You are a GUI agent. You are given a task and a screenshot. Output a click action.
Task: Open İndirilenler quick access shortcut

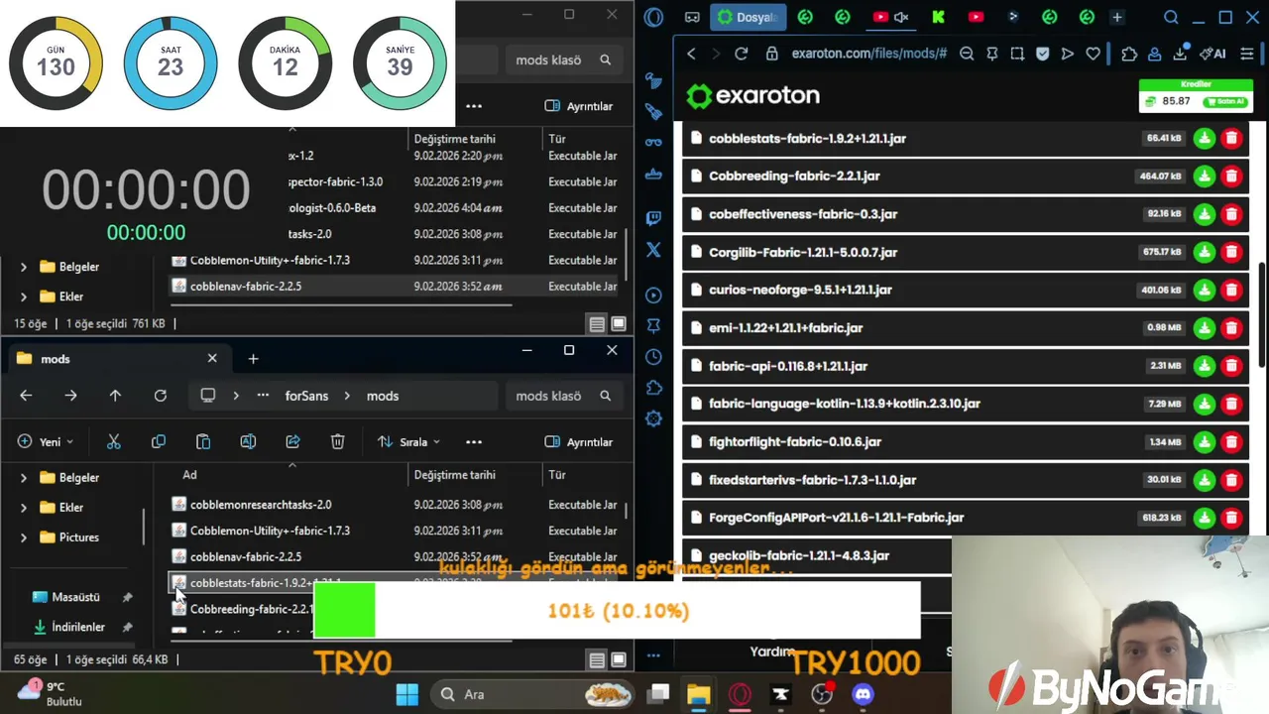tap(78, 627)
